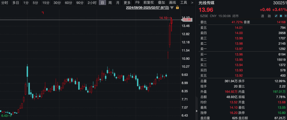Click the 14.10 high price label on chart
This screenshot has height=120, width=287.
click(x=163, y=18)
